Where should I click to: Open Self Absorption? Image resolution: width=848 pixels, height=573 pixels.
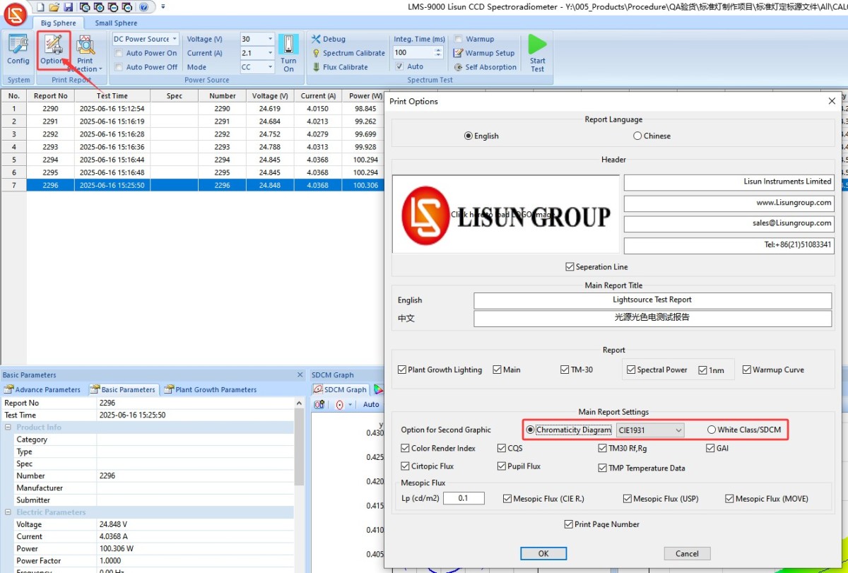(485, 67)
